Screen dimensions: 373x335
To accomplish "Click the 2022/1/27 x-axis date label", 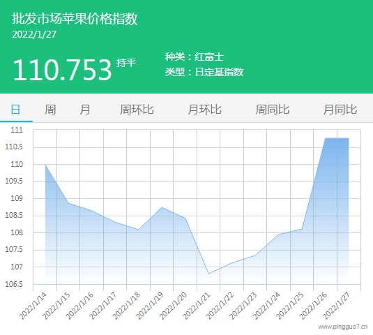I will tap(336, 306).
